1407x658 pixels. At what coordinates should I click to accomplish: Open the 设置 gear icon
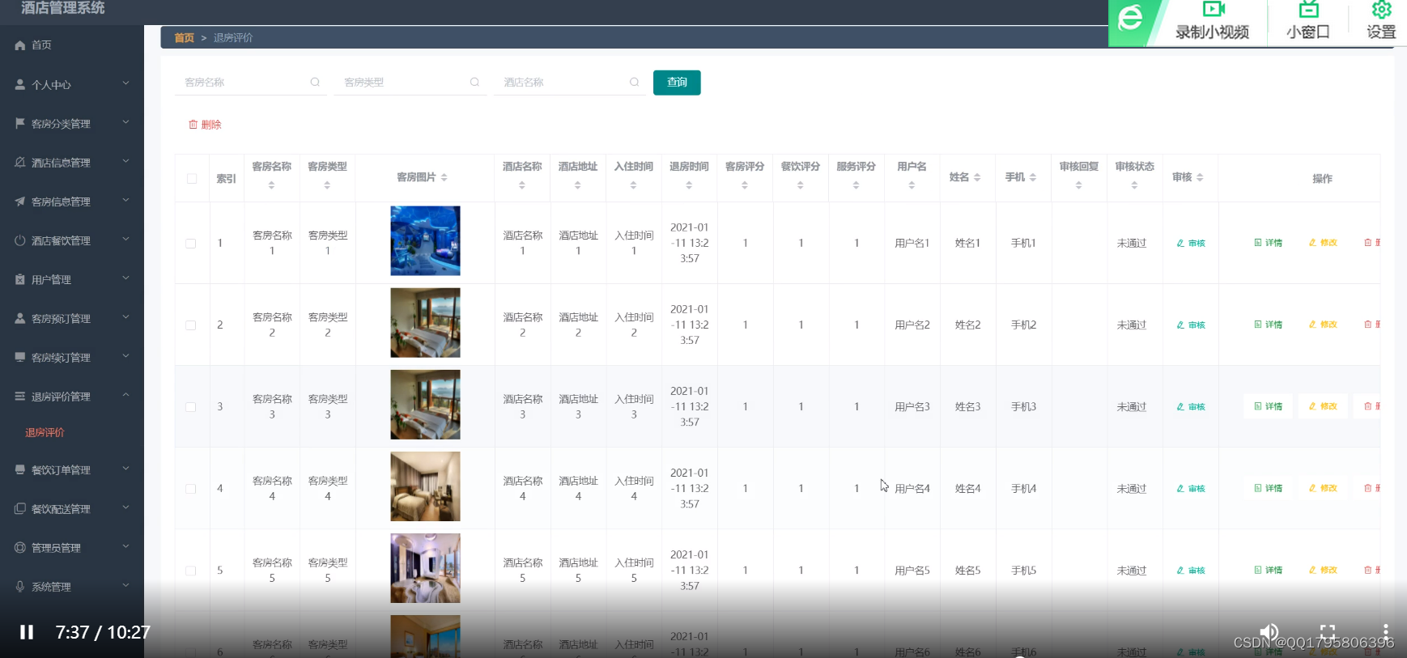tap(1381, 10)
